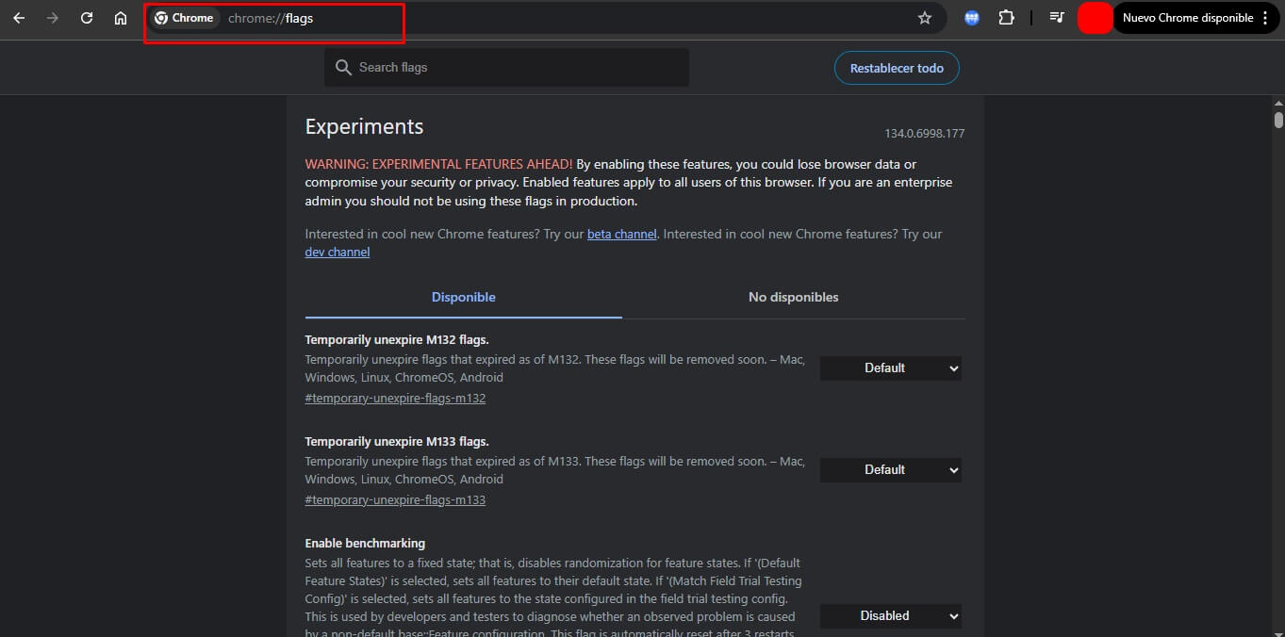Open the Enable benchmarking Disabled dropdown
Screen dimensions: 1285x637
891,616
